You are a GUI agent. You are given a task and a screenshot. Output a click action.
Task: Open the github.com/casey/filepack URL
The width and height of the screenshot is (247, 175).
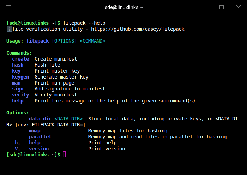(138, 29)
